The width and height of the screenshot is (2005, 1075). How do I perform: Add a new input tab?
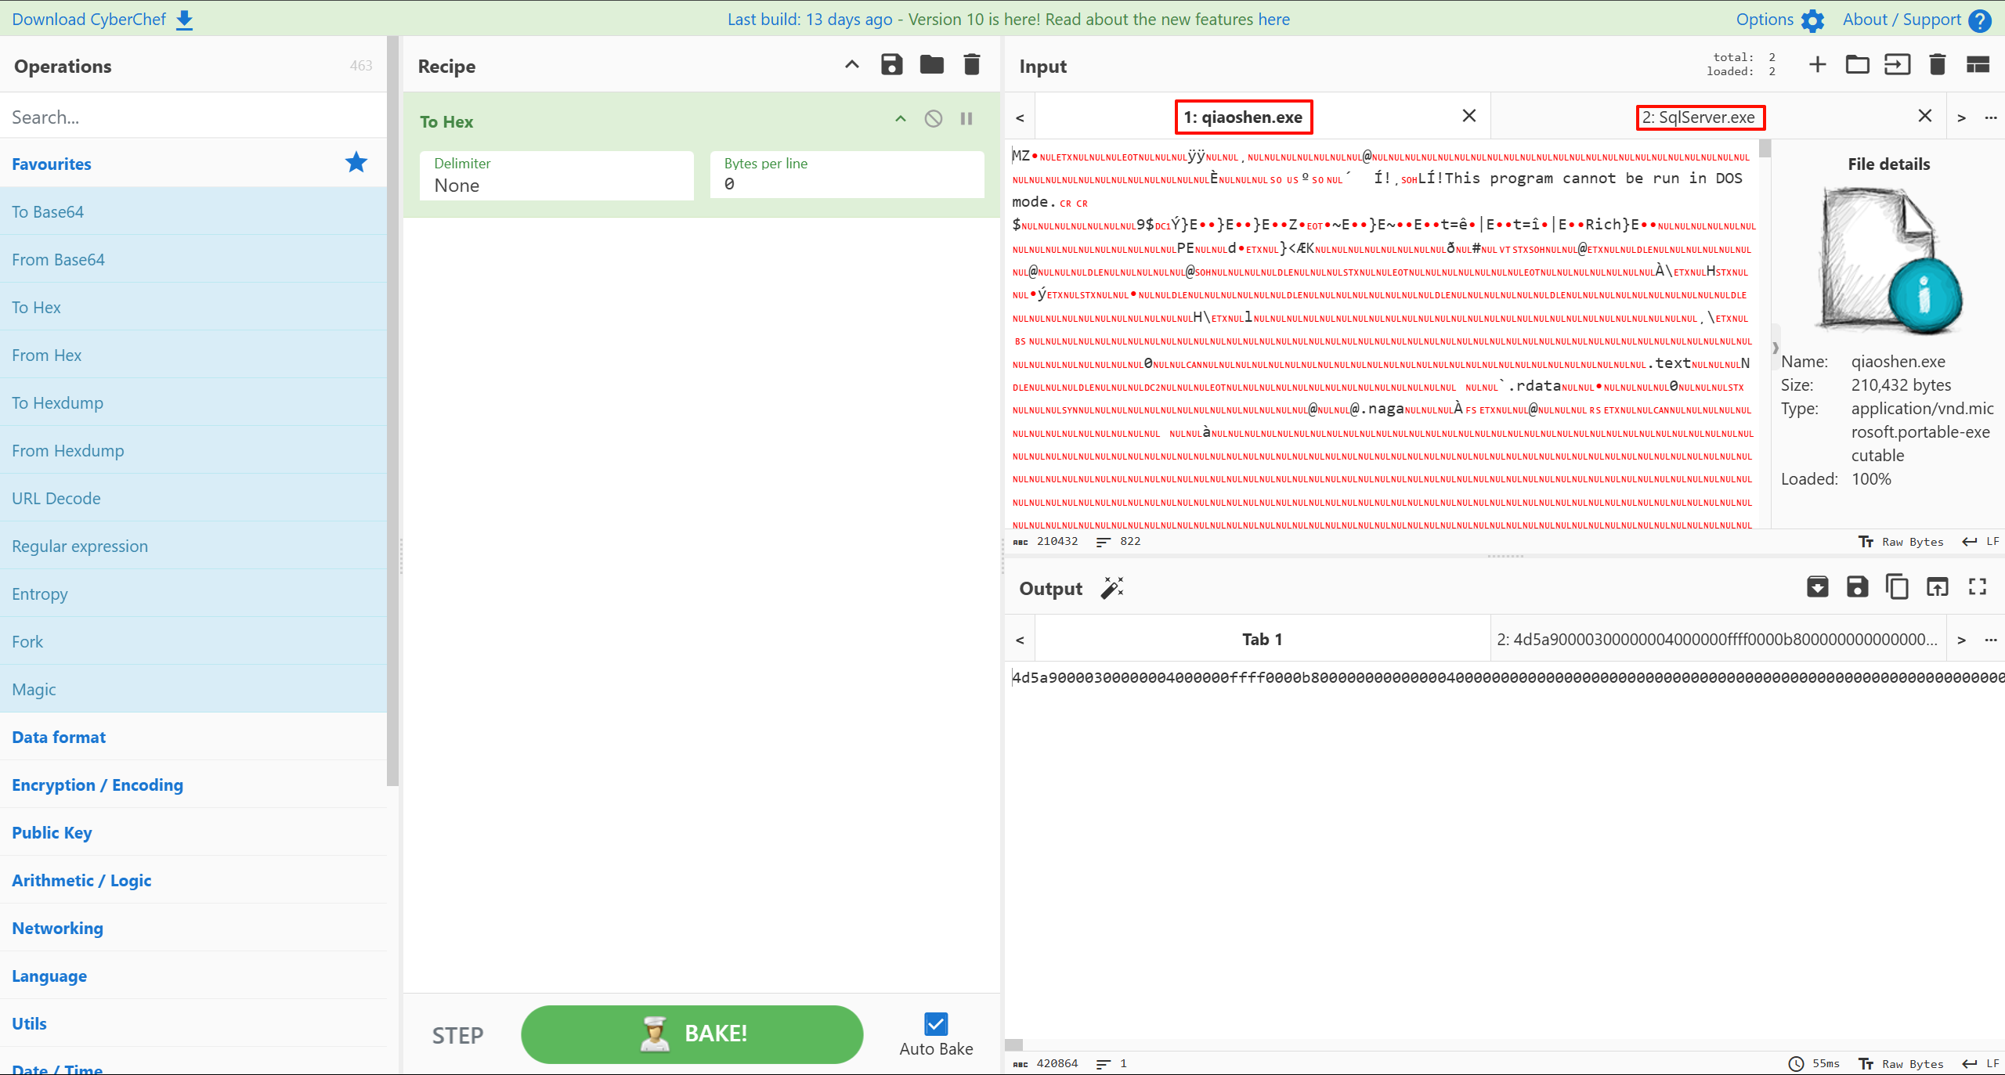click(x=1817, y=65)
